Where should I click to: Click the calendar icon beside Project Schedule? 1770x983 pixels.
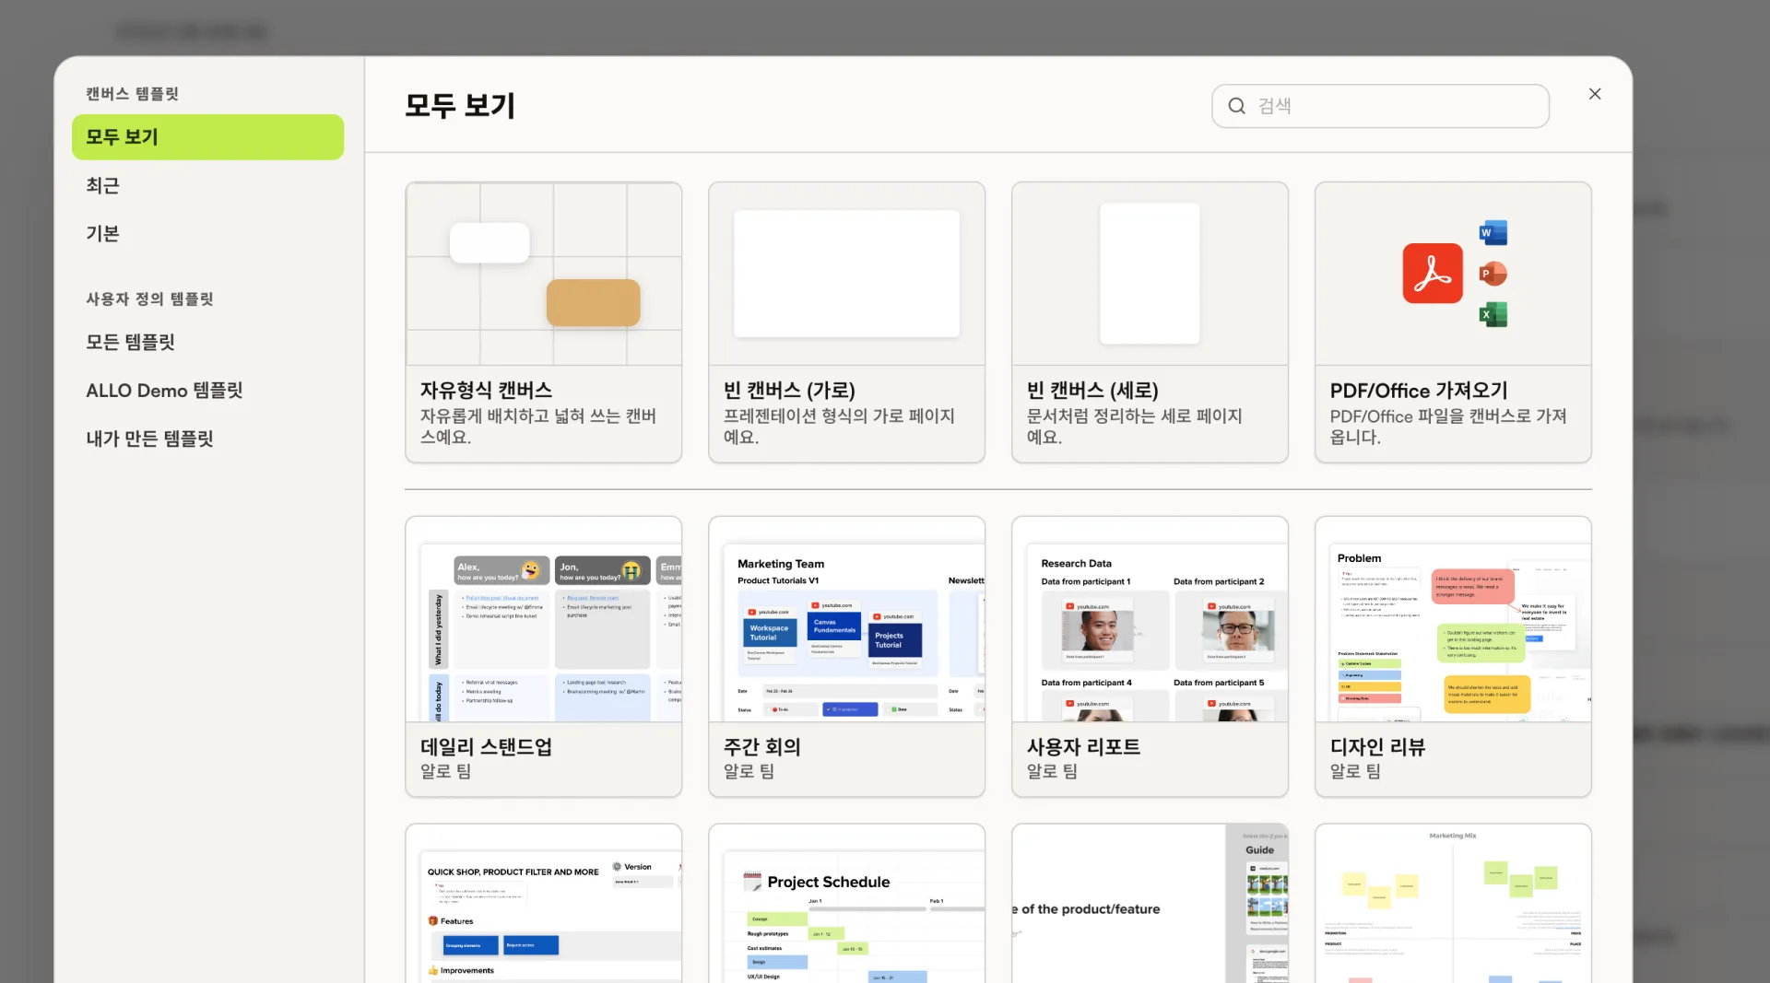[x=752, y=882]
